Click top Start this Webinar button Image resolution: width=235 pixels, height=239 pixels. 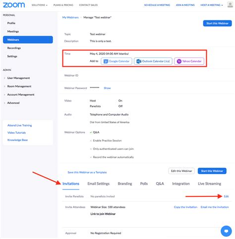(x=217, y=23)
